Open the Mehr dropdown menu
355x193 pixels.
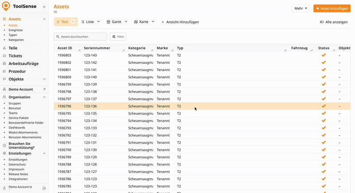pos(300,8)
